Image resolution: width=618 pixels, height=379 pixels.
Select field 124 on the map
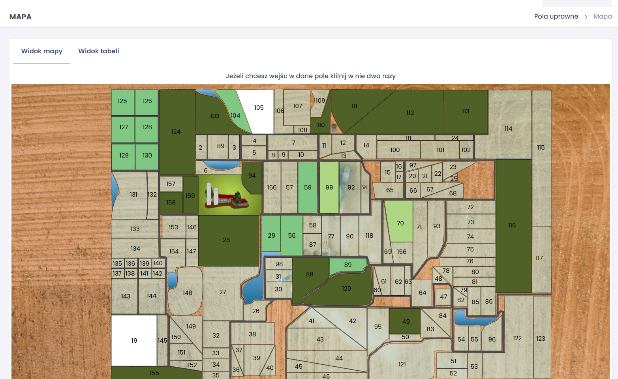click(176, 132)
